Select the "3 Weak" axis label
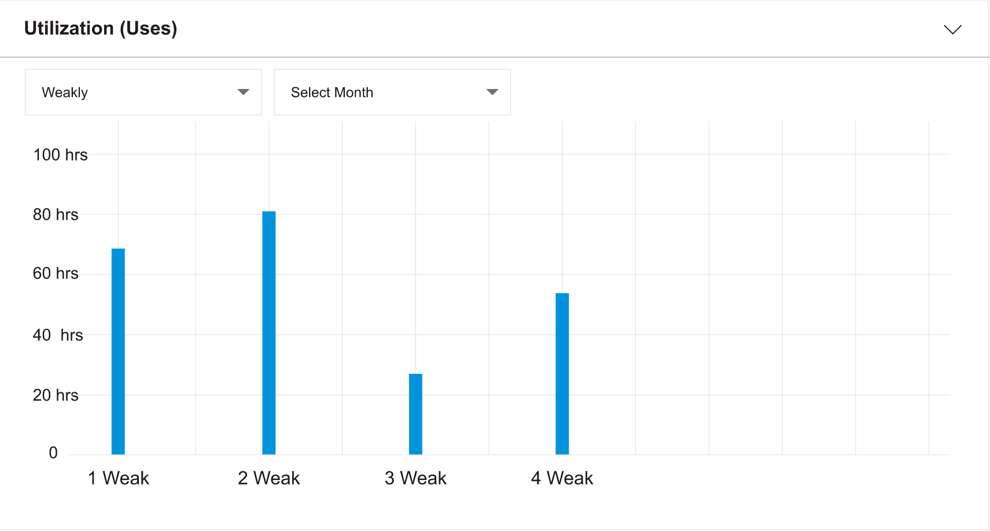Image resolution: width=990 pixels, height=531 pixels. pyautogui.click(x=415, y=478)
